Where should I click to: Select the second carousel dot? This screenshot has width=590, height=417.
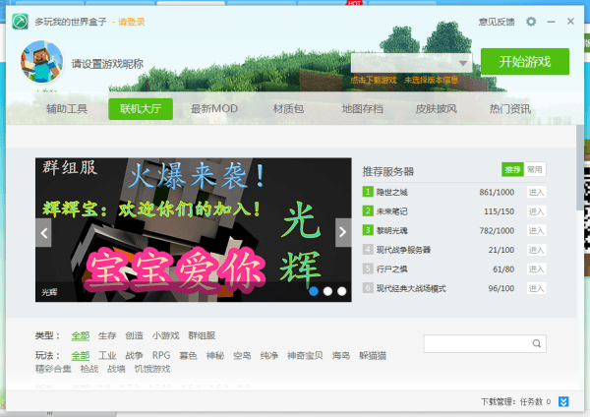(x=327, y=291)
